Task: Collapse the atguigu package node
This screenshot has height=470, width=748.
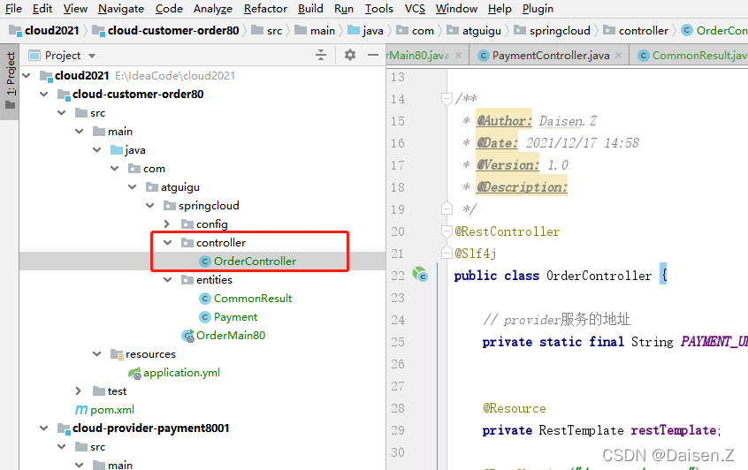Action: pos(133,187)
